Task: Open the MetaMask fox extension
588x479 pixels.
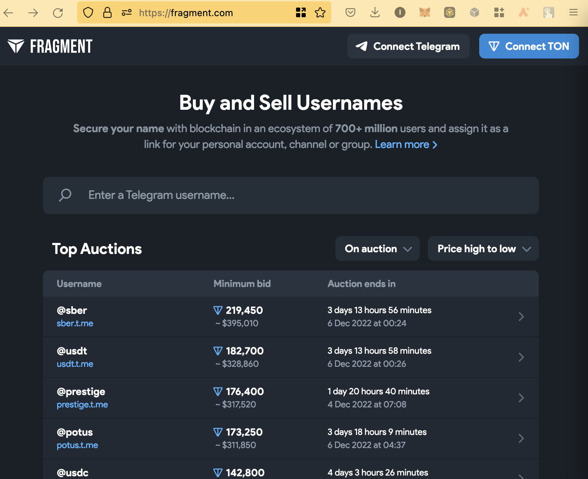Action: tap(424, 13)
